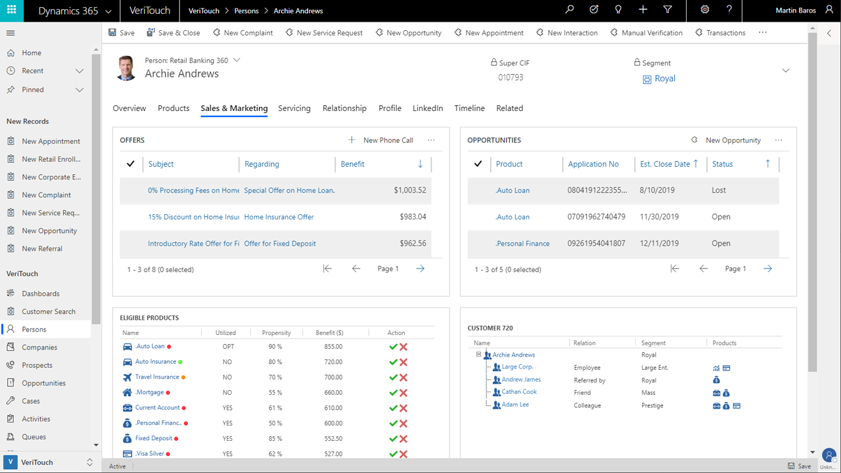841x473 pixels.
Task: Collapse the Archie Andrews tree node
Action: (x=479, y=355)
